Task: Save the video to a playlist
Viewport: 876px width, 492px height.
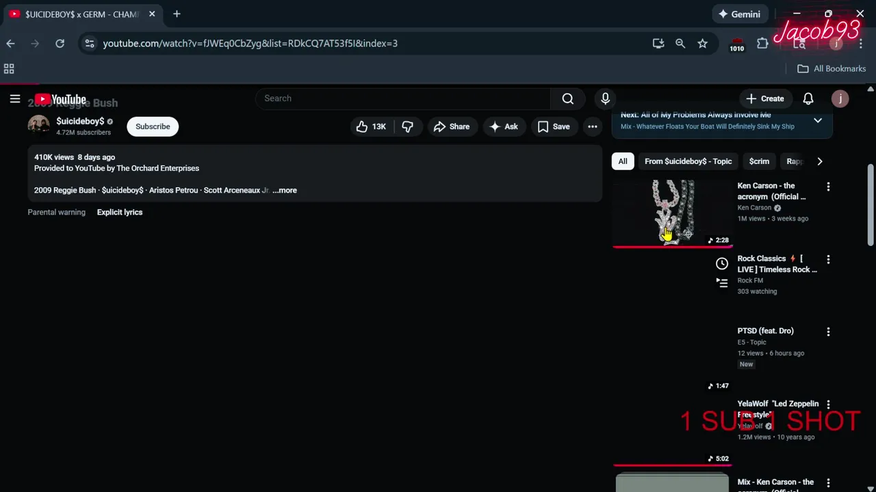Action: point(554,126)
